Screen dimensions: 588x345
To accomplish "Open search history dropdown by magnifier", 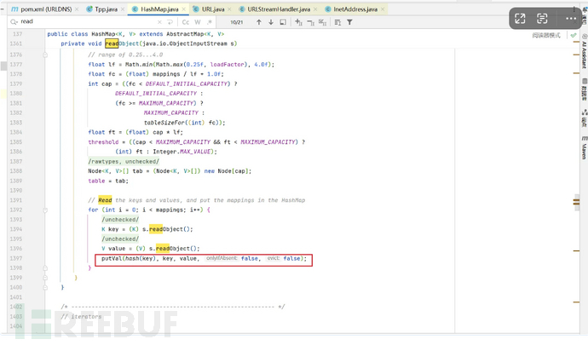I will click(14, 22).
